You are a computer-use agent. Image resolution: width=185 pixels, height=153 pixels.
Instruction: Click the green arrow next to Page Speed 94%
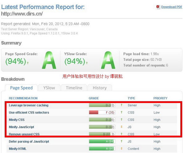(x=28, y=63)
